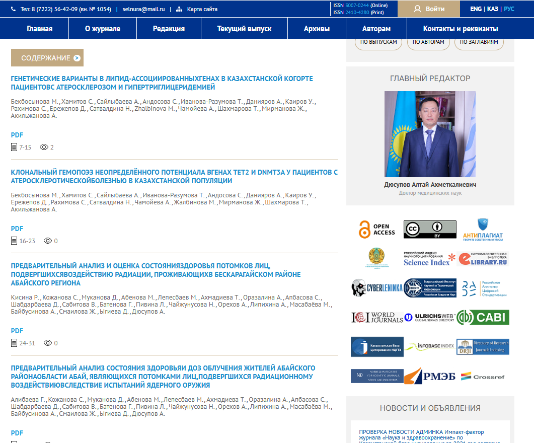Click the views eye icon beside 2
Image resolution: width=534 pixels, height=443 pixels.
44,147
